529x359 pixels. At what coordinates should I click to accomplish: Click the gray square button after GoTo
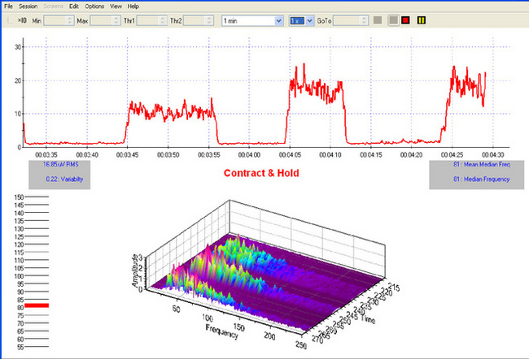(377, 19)
